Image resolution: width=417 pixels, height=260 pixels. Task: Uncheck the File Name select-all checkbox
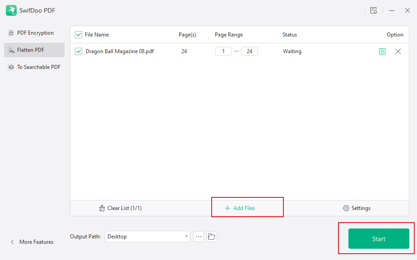[79, 34]
